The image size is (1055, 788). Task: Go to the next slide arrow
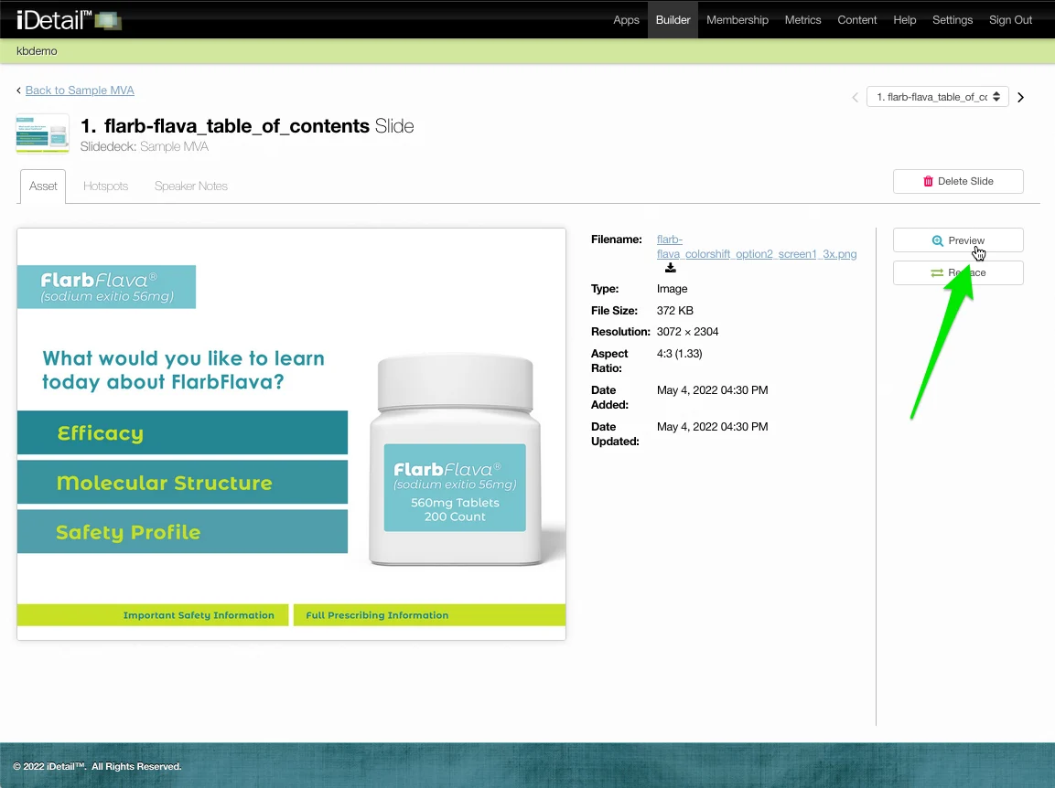[1020, 98]
